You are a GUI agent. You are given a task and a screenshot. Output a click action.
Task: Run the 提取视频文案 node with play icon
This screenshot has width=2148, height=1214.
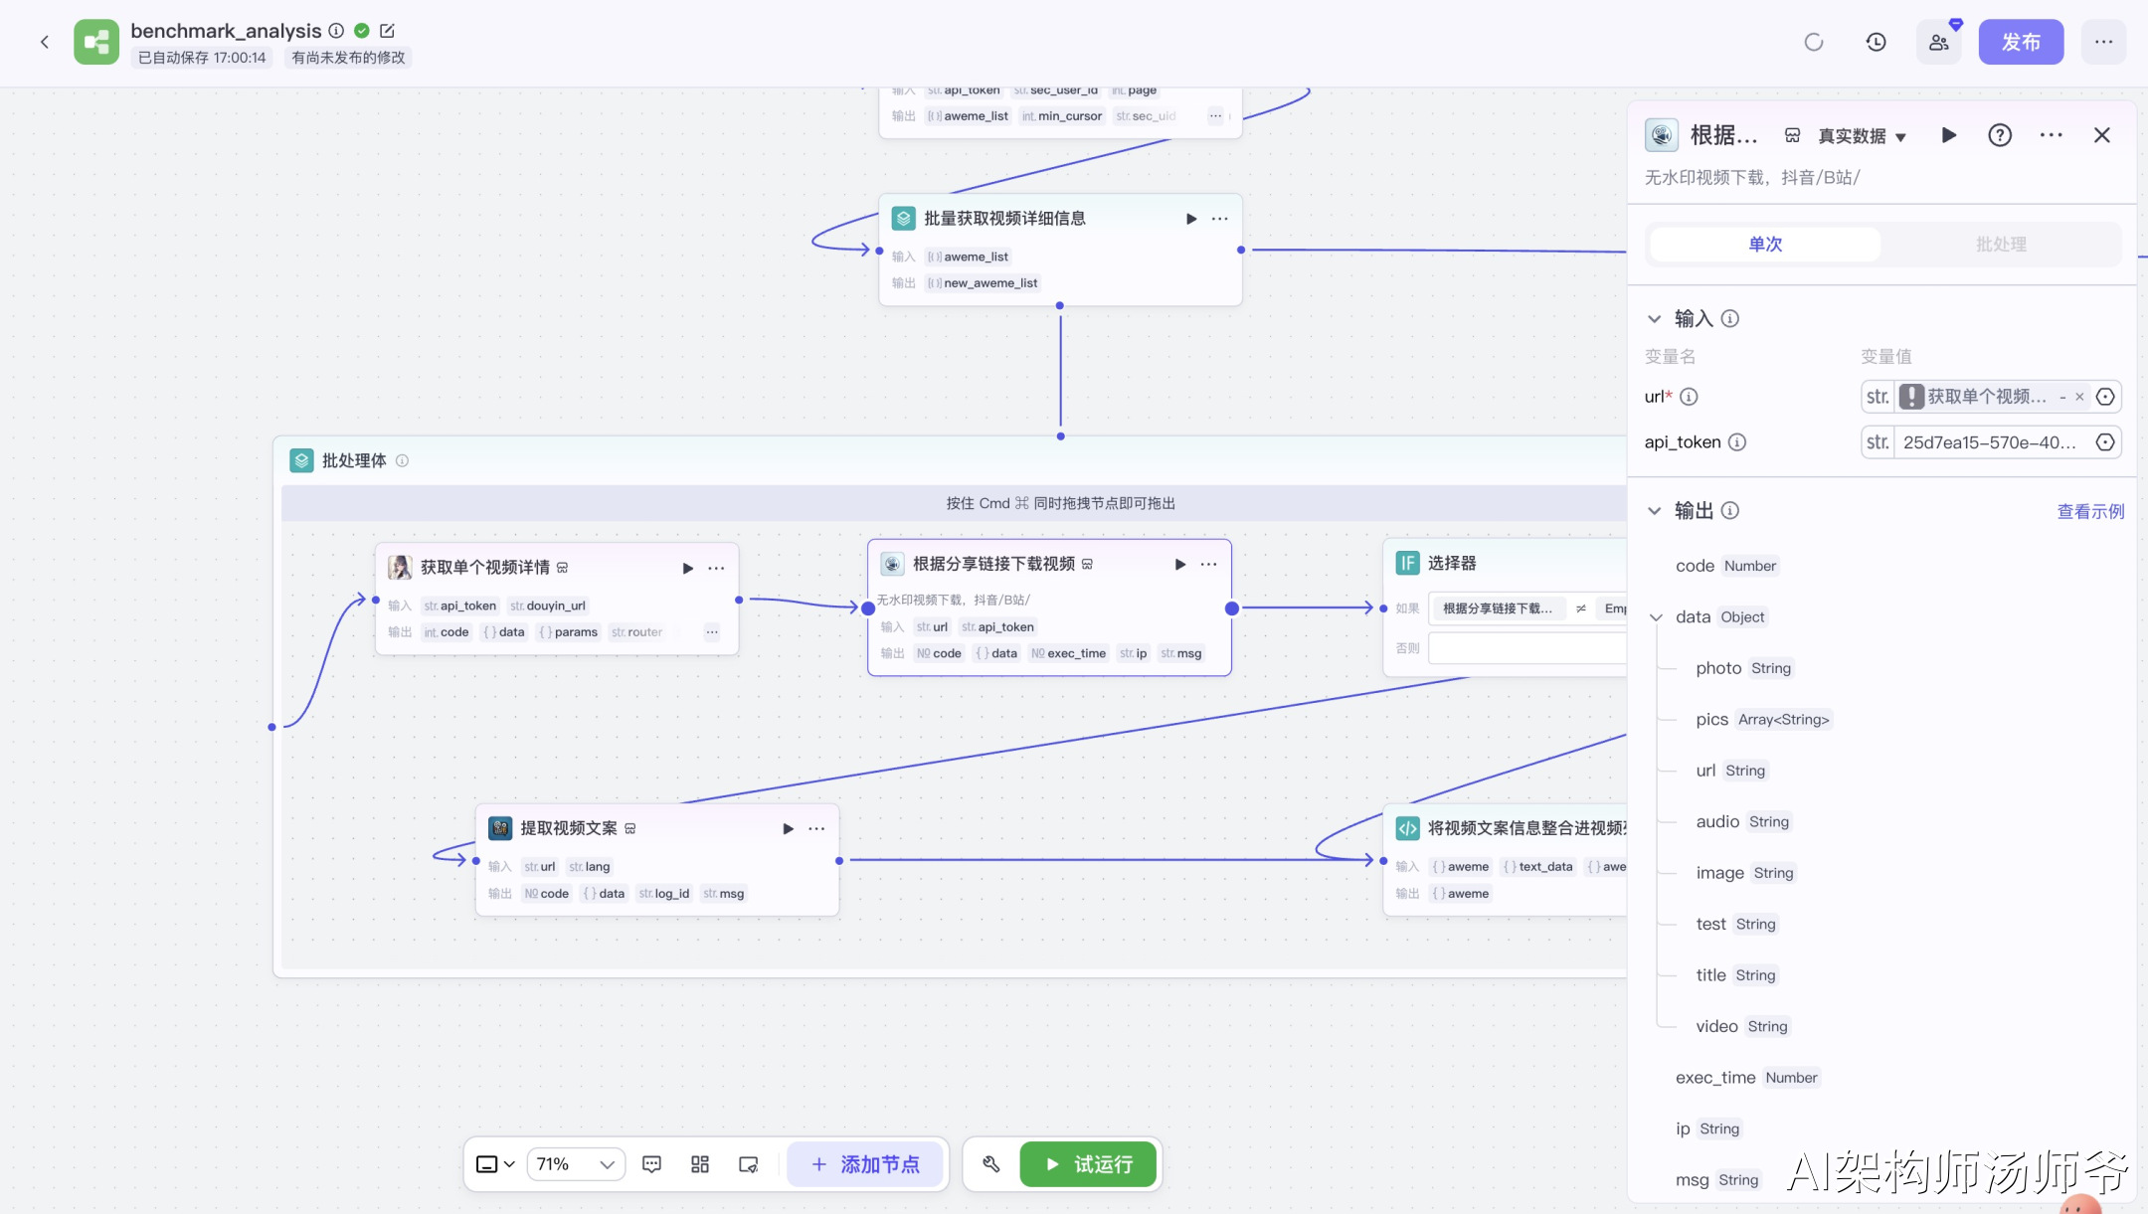(788, 828)
